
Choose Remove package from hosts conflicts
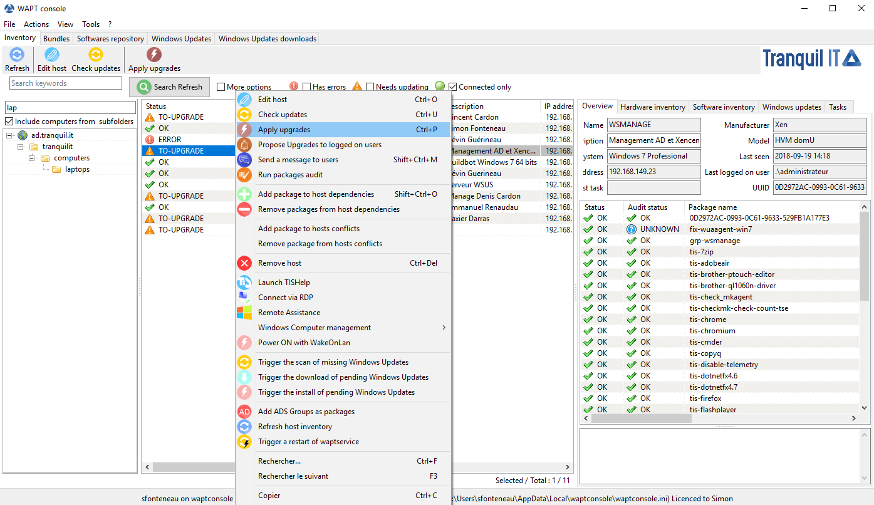[x=343, y=244]
